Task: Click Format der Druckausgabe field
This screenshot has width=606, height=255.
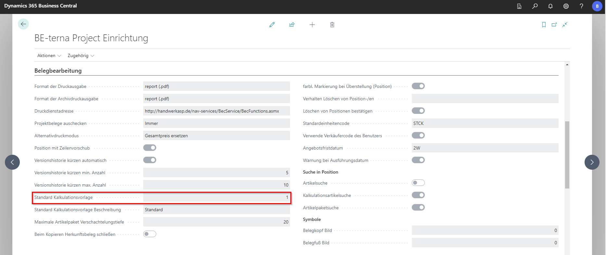Action: click(217, 86)
